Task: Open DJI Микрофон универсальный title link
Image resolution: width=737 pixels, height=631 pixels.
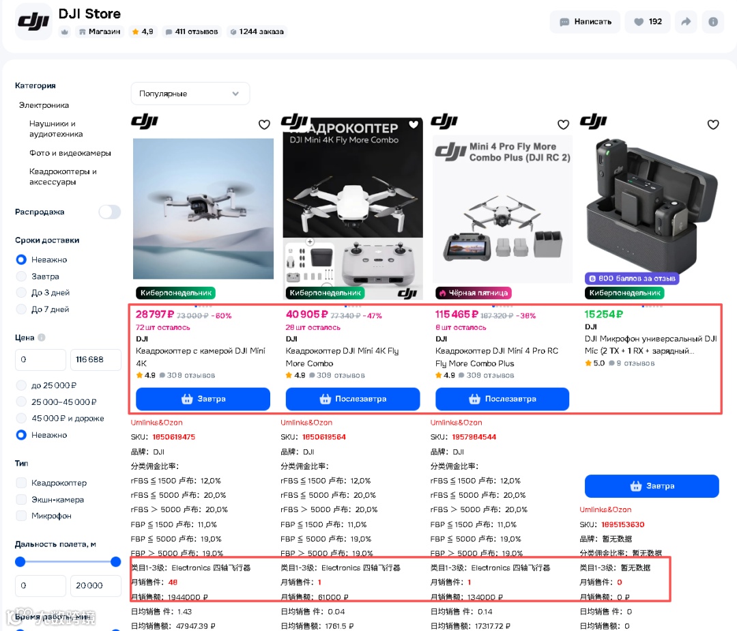Action: coord(650,345)
